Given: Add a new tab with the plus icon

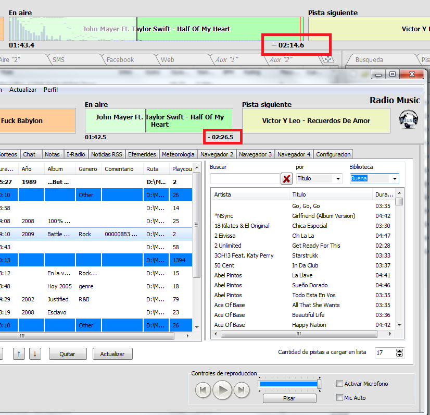Looking at the screenshot, I should coord(328,59).
